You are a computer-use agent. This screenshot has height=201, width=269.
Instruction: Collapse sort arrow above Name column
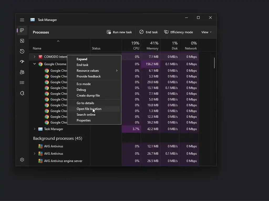point(58,41)
